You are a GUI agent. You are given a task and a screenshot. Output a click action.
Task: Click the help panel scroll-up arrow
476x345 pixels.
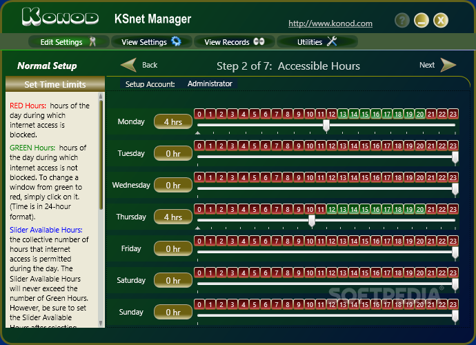click(x=101, y=97)
